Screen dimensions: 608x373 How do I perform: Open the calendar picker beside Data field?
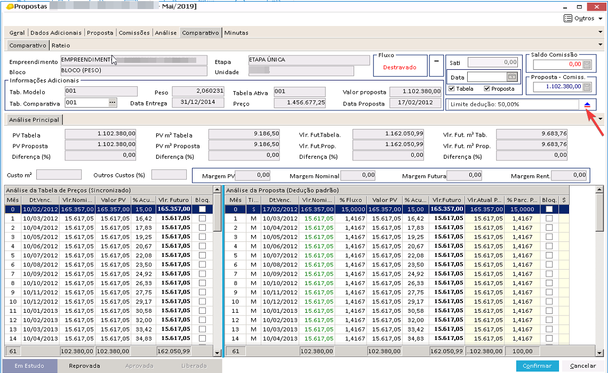click(x=512, y=77)
